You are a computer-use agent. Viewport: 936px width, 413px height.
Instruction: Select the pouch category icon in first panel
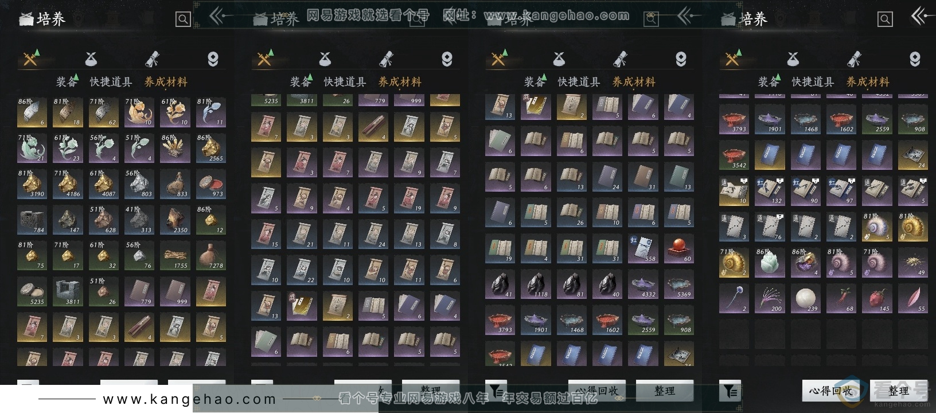pos(91,59)
